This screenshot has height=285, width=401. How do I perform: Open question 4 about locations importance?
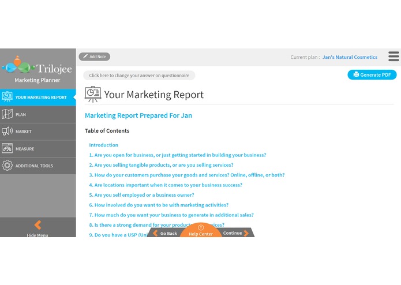[166, 185]
